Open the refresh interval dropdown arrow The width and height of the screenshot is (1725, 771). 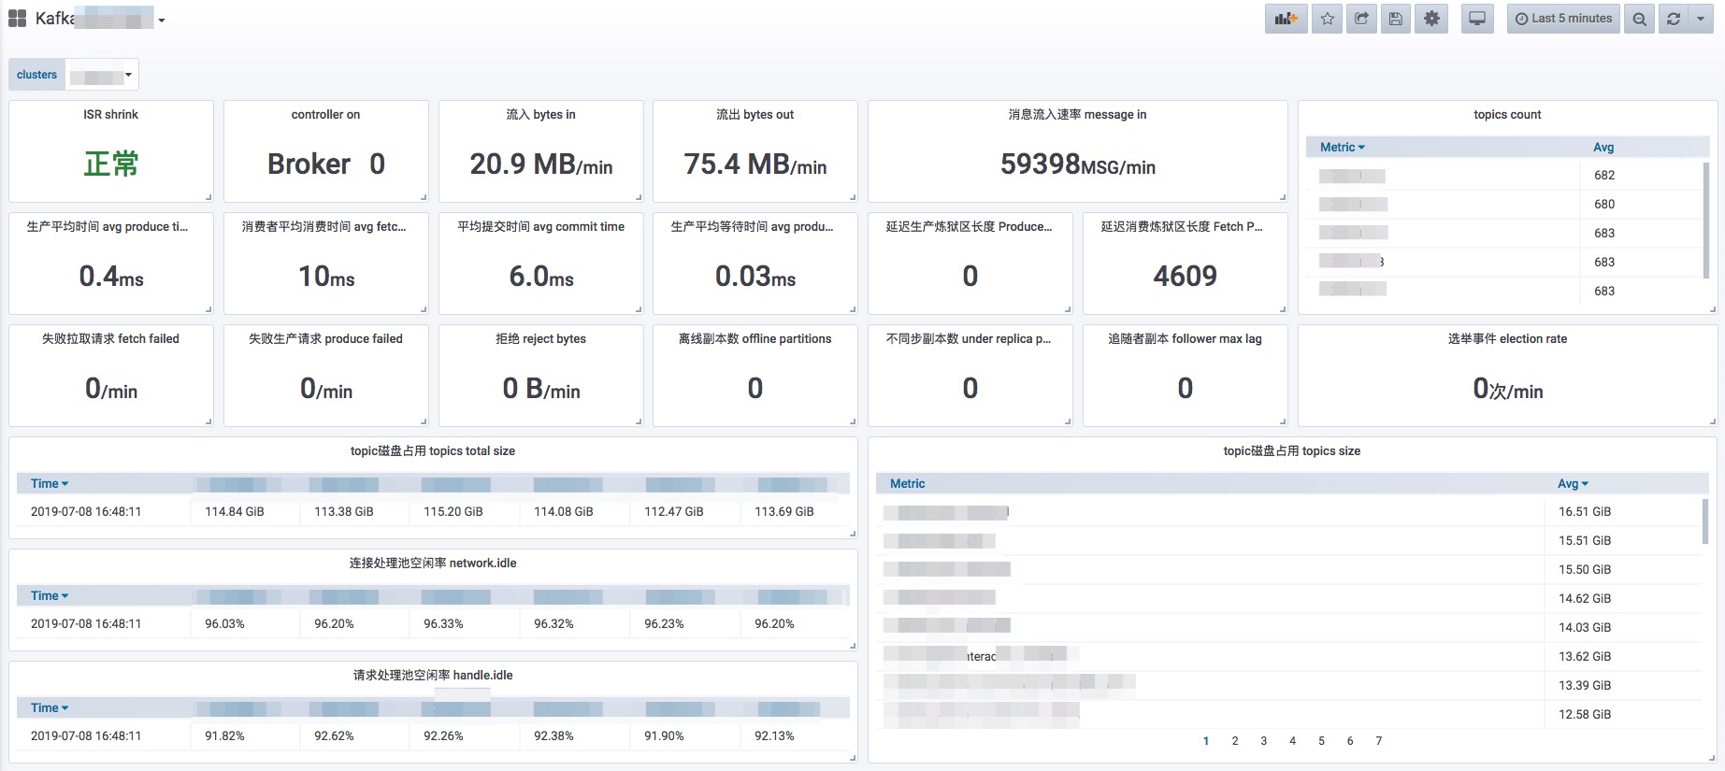pos(1701,19)
